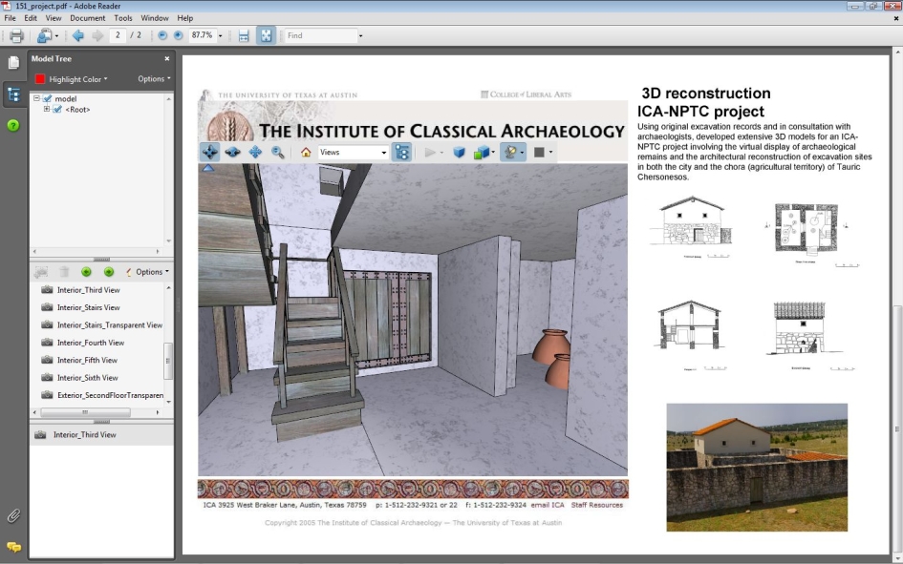This screenshot has height=564, width=903.
Task: Expand the <Root> tree node
Action: (x=47, y=109)
